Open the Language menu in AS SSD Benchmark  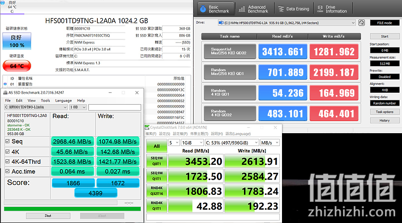63,100
